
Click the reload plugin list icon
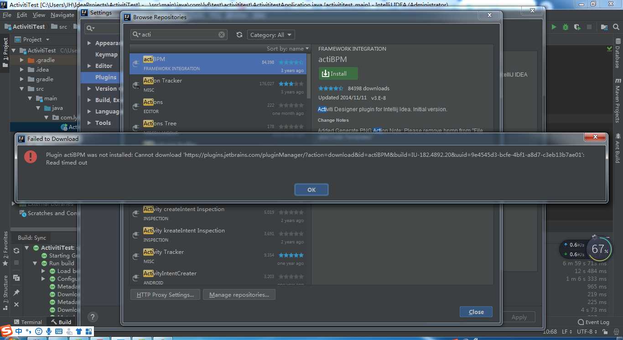pyautogui.click(x=239, y=35)
